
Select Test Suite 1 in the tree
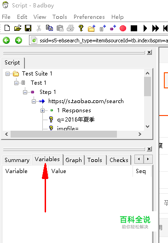(x=37, y=74)
